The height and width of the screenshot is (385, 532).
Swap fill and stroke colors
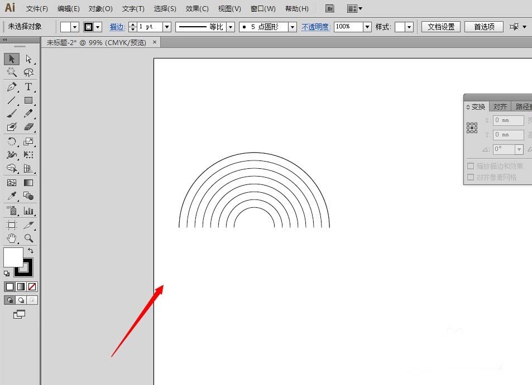[x=31, y=251]
